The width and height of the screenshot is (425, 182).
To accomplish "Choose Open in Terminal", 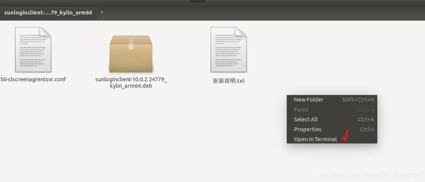I will click(332, 139).
